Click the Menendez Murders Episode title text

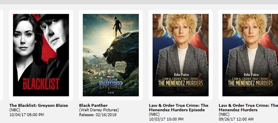(x=179, y=108)
